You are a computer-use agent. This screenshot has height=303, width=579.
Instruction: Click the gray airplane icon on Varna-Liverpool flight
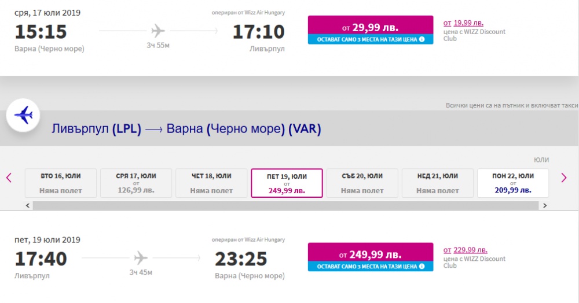coord(157,31)
